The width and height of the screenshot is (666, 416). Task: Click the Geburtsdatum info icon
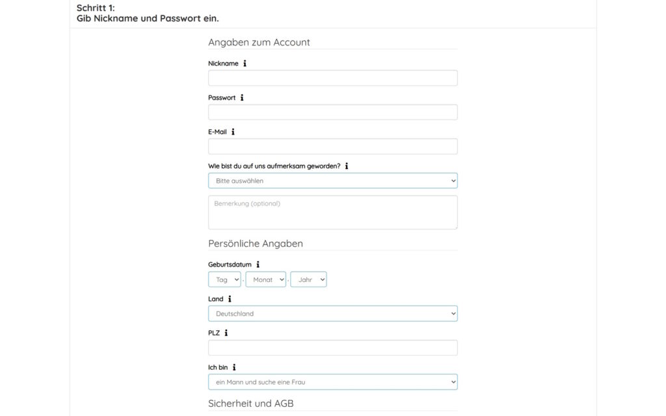pyautogui.click(x=258, y=265)
